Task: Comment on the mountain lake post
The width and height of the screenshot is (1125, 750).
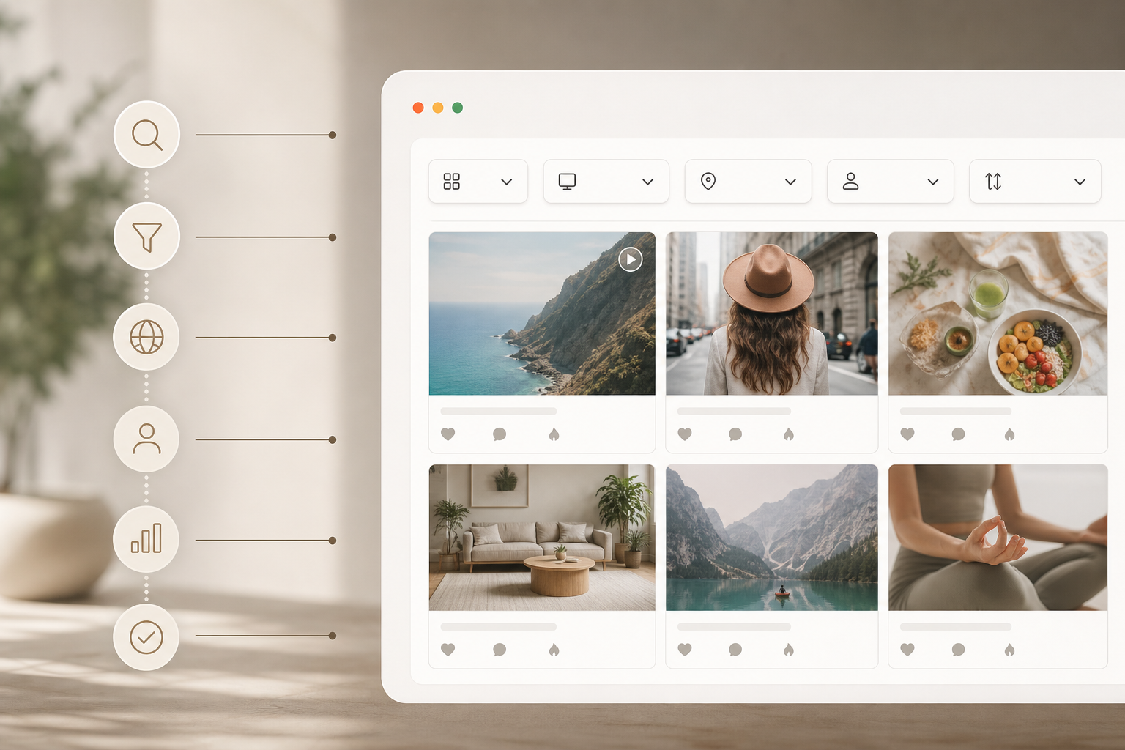Action: [735, 650]
